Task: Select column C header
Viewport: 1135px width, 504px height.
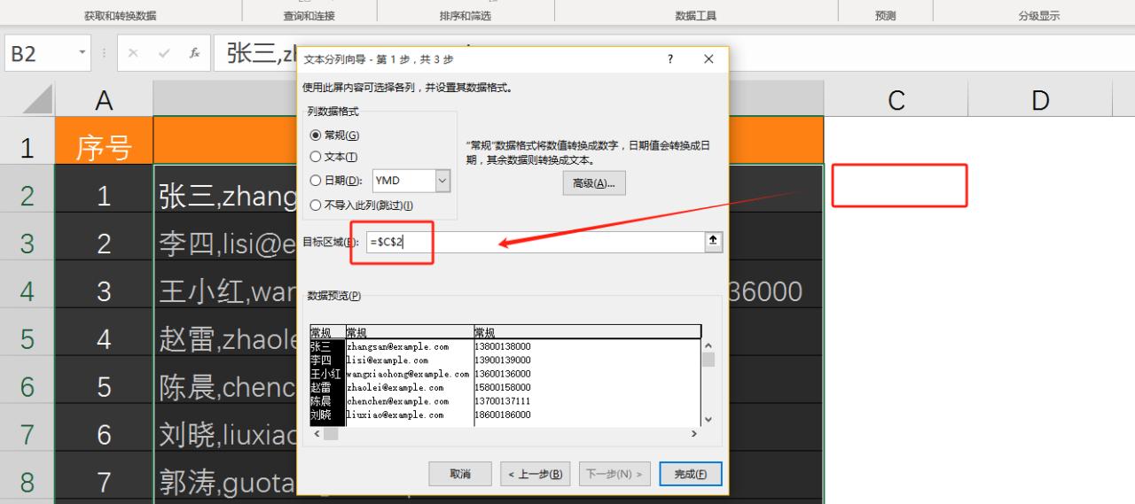Action: pos(896,100)
